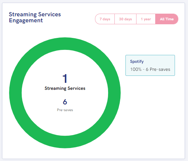Click the word Engagement in title
188x161 pixels.
26,21
